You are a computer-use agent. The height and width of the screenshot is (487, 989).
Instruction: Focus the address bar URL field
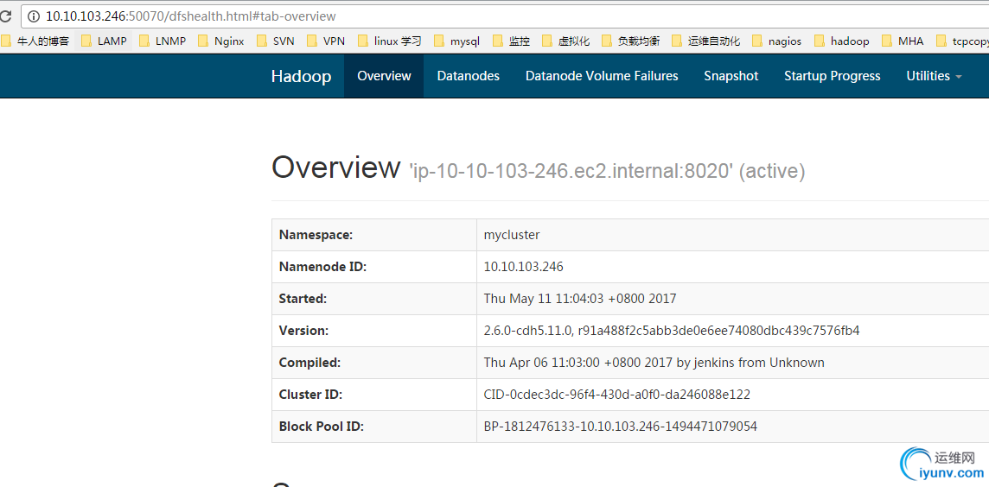click(x=505, y=16)
